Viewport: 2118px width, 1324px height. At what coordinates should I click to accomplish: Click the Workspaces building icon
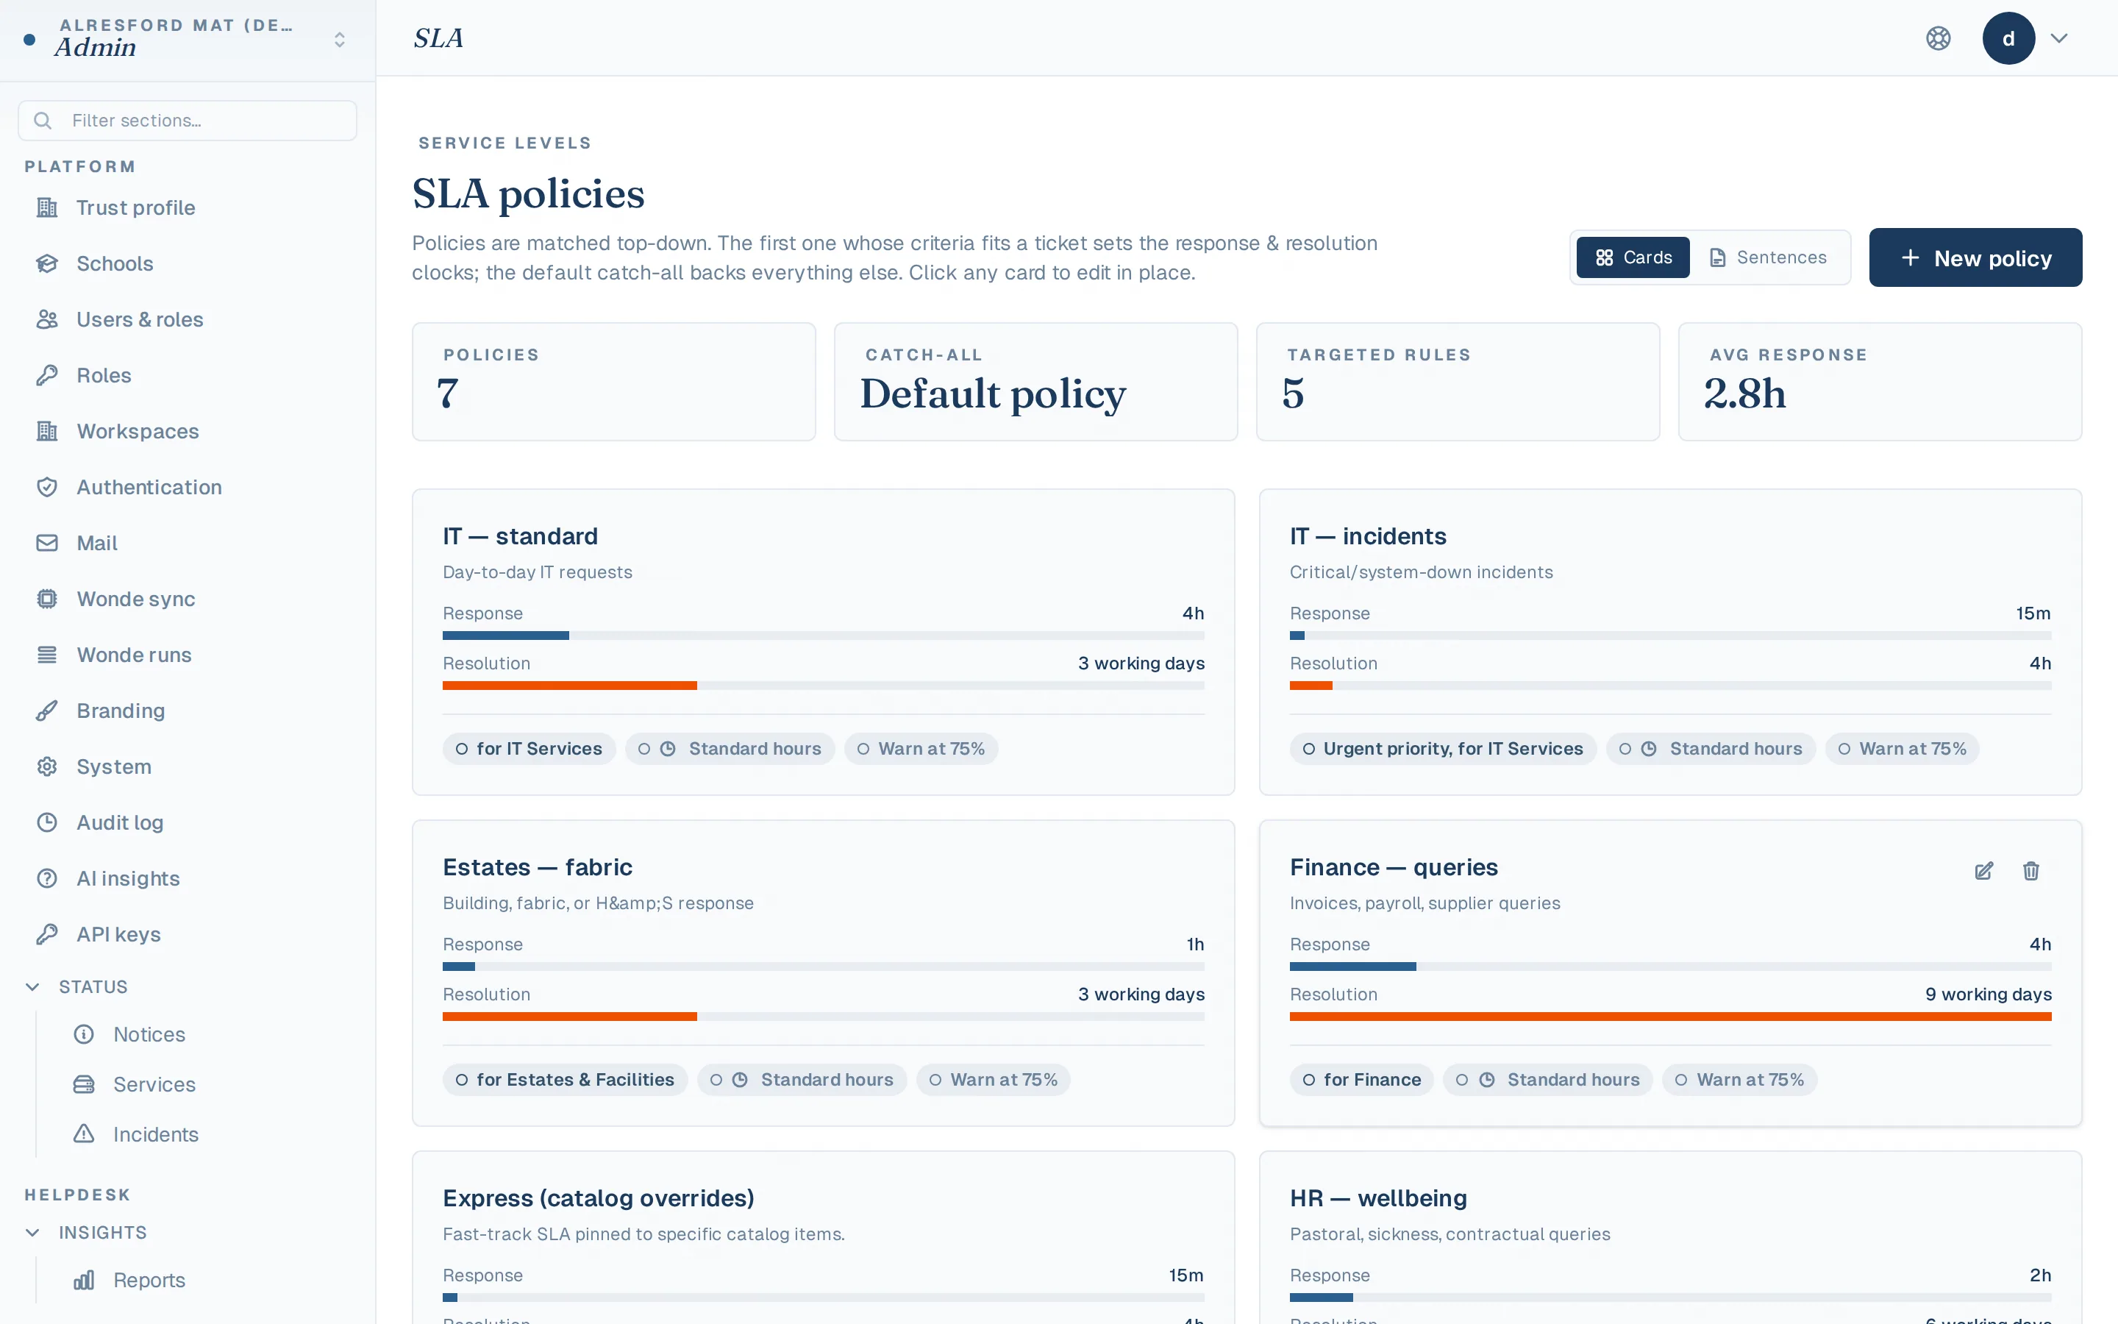[x=47, y=431]
